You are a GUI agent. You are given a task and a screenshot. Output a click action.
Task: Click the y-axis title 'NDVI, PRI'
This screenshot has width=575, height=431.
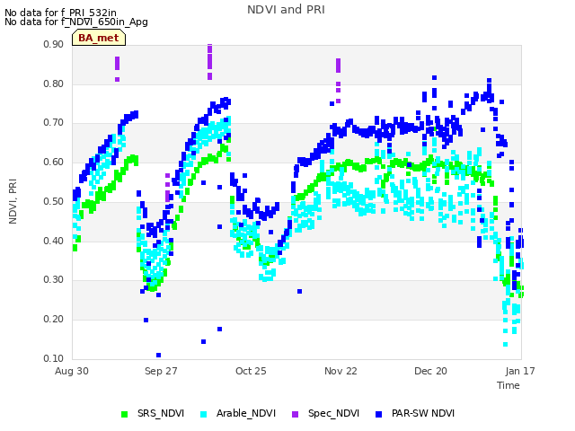point(13,201)
